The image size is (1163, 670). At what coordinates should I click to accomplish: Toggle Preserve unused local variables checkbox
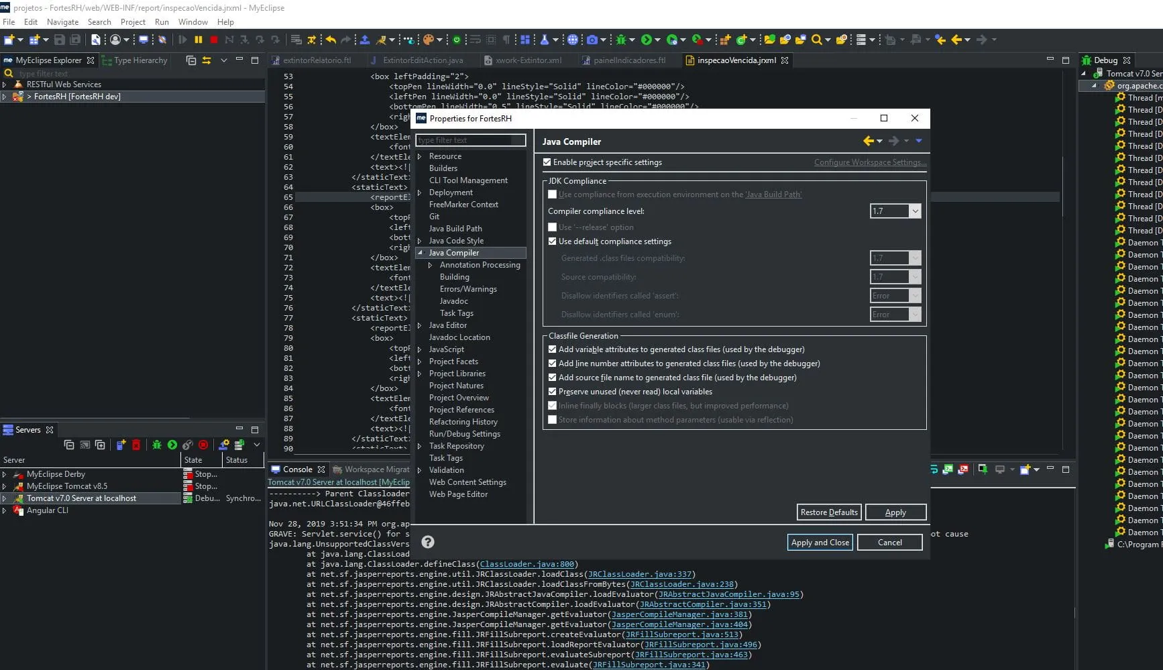[553, 392]
